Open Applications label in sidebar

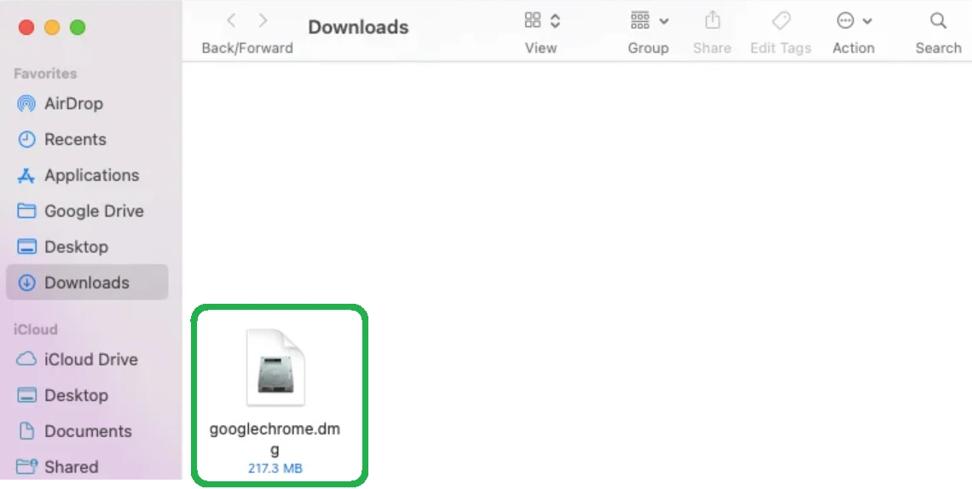(x=92, y=176)
